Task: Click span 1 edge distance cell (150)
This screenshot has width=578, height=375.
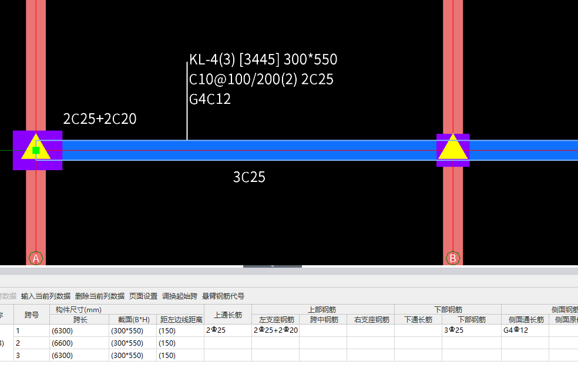Action: click(180, 330)
